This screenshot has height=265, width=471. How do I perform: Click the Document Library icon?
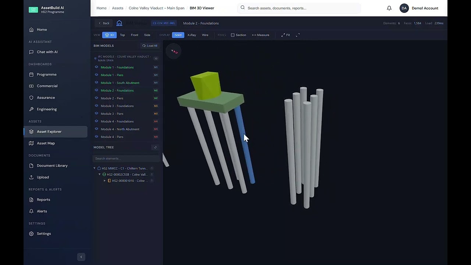click(x=31, y=166)
